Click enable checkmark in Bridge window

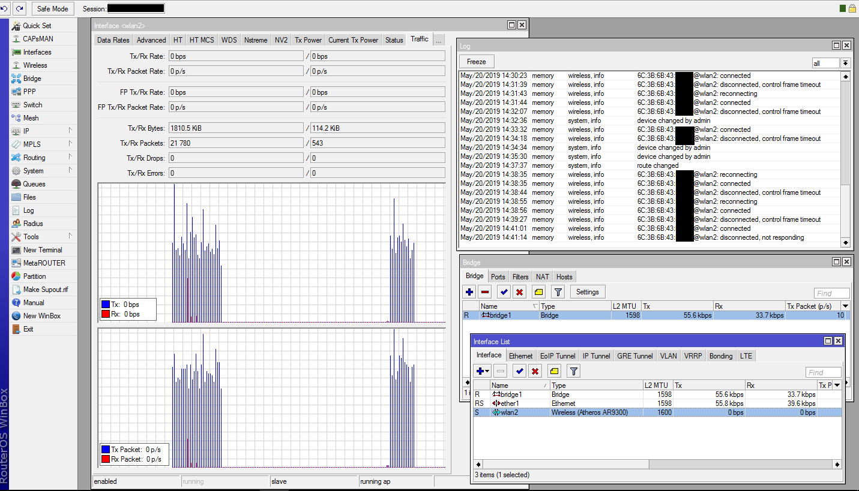tap(504, 292)
